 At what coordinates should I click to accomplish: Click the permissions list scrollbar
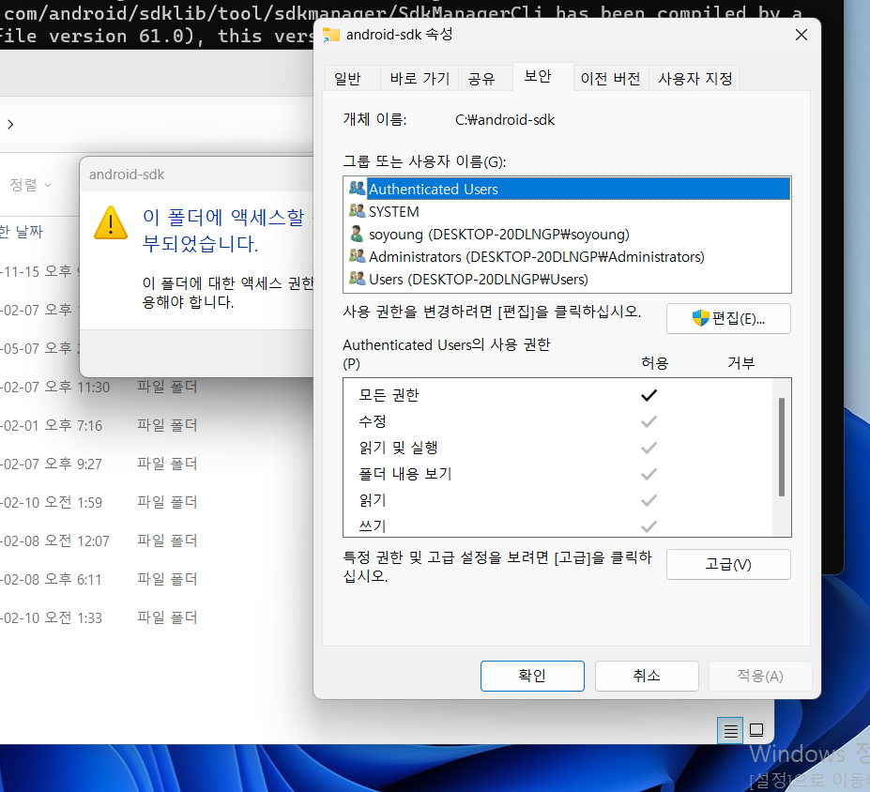[x=781, y=447]
